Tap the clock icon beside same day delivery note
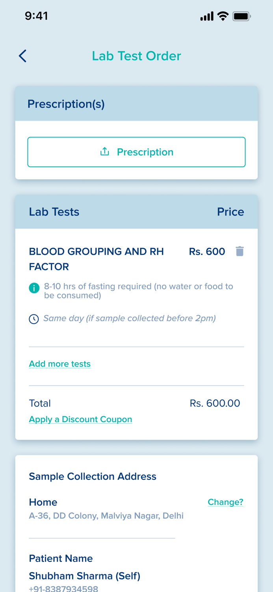This screenshot has height=592, width=273. 34,318
